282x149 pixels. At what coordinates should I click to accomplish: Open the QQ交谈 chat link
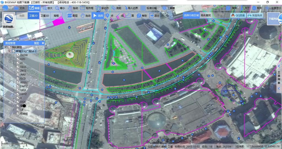tap(238, 15)
